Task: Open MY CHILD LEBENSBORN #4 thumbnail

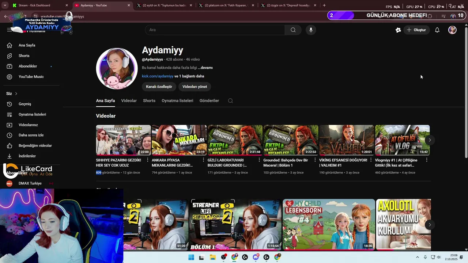Action: pos(329,224)
